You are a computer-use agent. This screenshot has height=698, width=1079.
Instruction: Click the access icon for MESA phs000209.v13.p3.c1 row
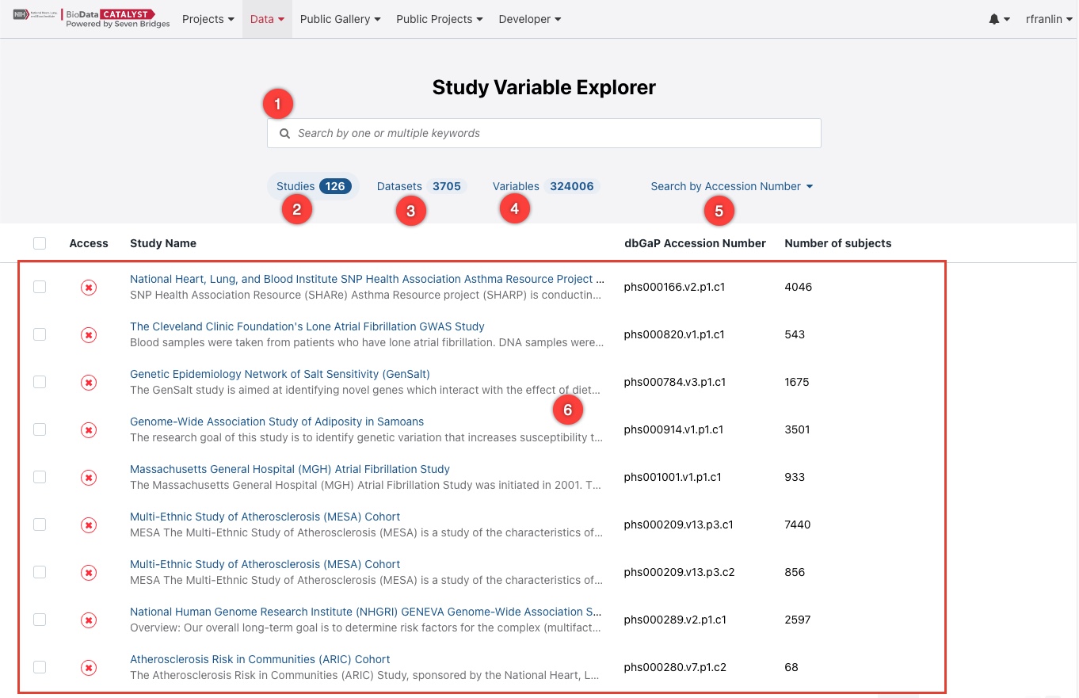coord(89,524)
